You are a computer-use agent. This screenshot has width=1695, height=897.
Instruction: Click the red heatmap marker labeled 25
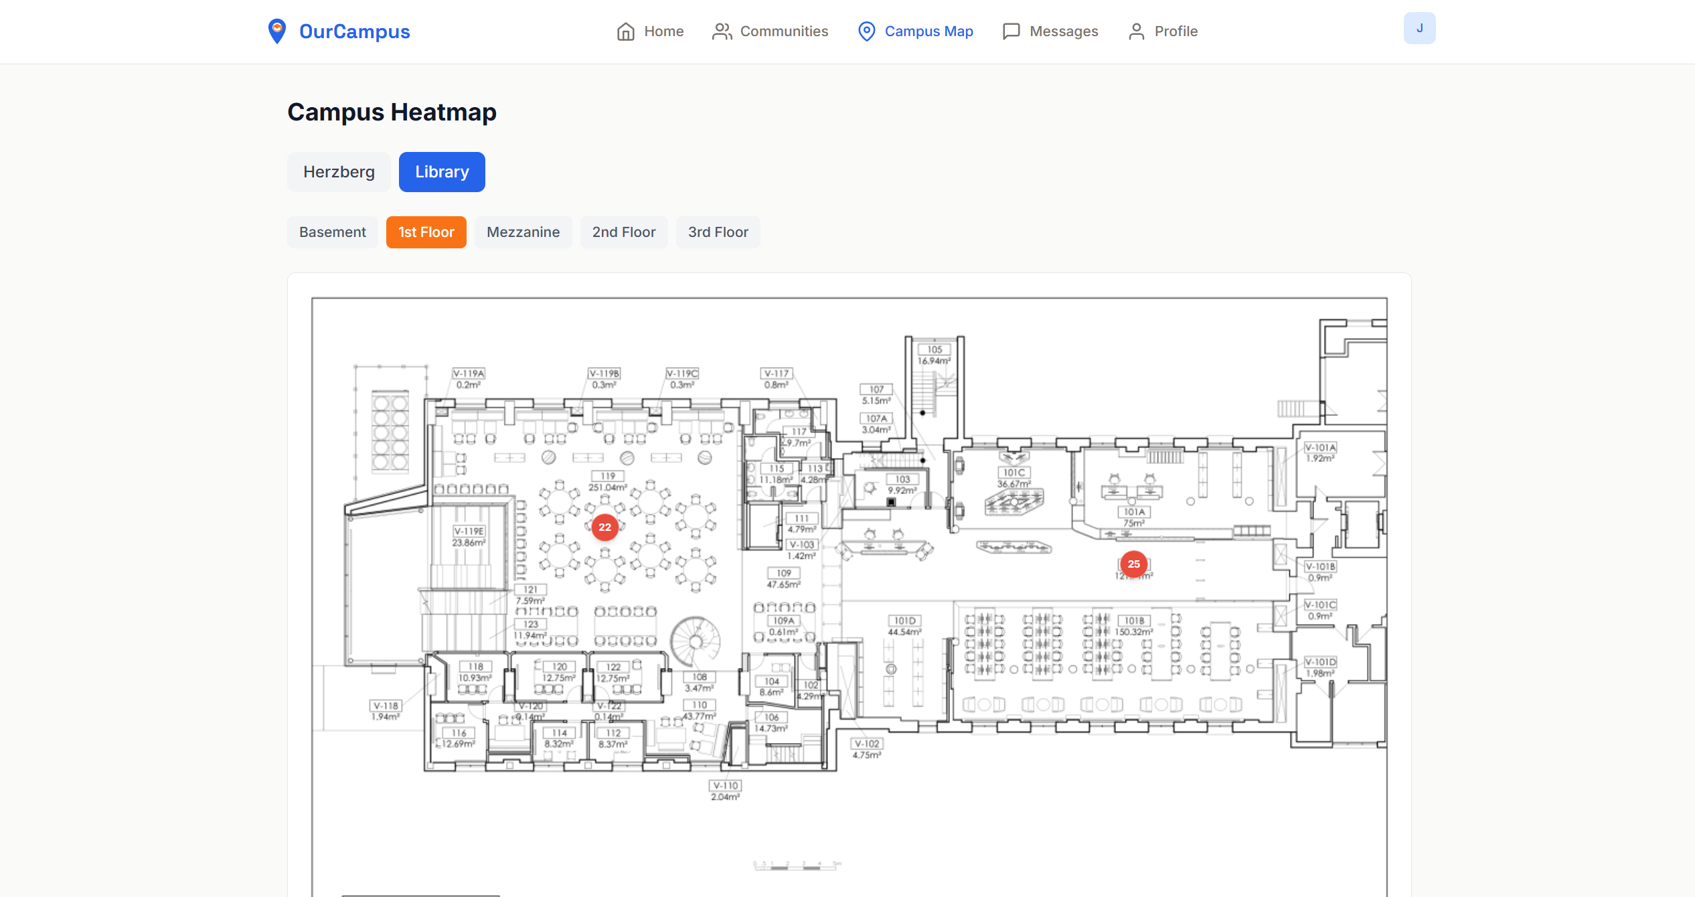pyautogui.click(x=1133, y=564)
